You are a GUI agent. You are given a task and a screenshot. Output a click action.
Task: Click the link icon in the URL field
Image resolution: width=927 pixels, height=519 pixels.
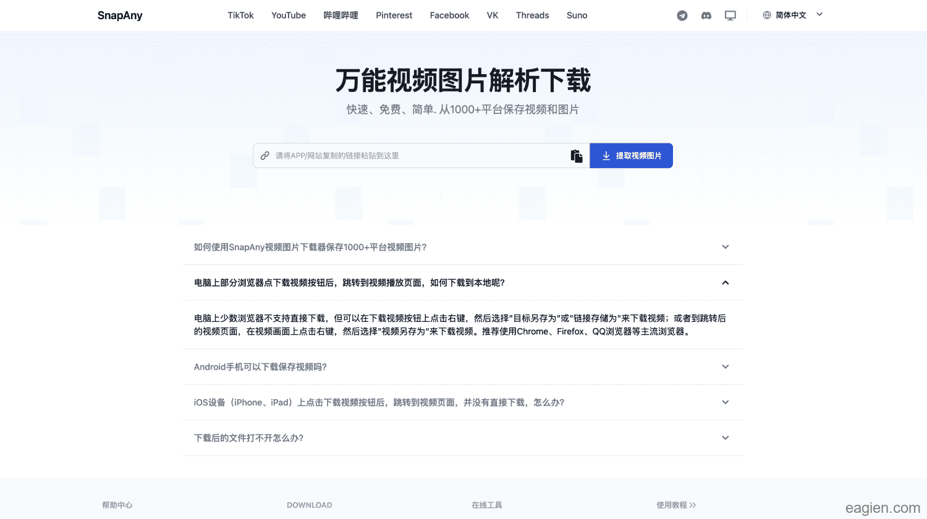(265, 156)
